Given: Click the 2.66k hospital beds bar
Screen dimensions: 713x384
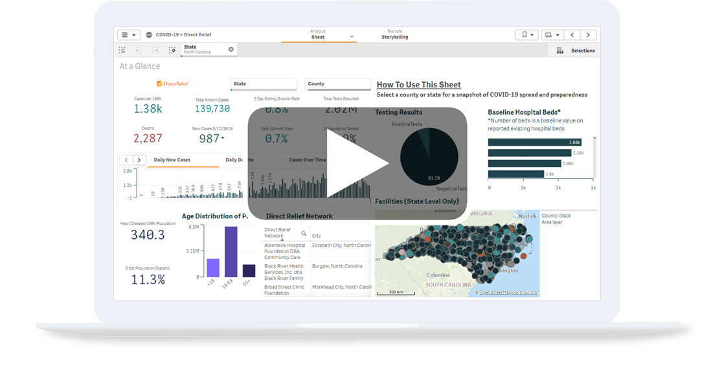Looking at the screenshot, I should coord(535,142).
